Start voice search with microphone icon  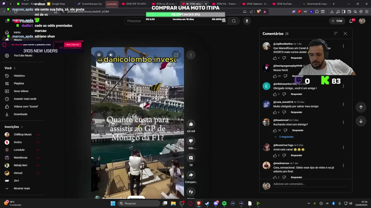(247, 21)
